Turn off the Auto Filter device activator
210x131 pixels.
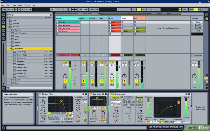coord(40,94)
